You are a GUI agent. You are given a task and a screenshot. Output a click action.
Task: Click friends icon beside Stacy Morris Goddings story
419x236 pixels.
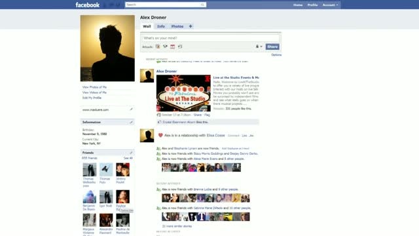pos(158,154)
